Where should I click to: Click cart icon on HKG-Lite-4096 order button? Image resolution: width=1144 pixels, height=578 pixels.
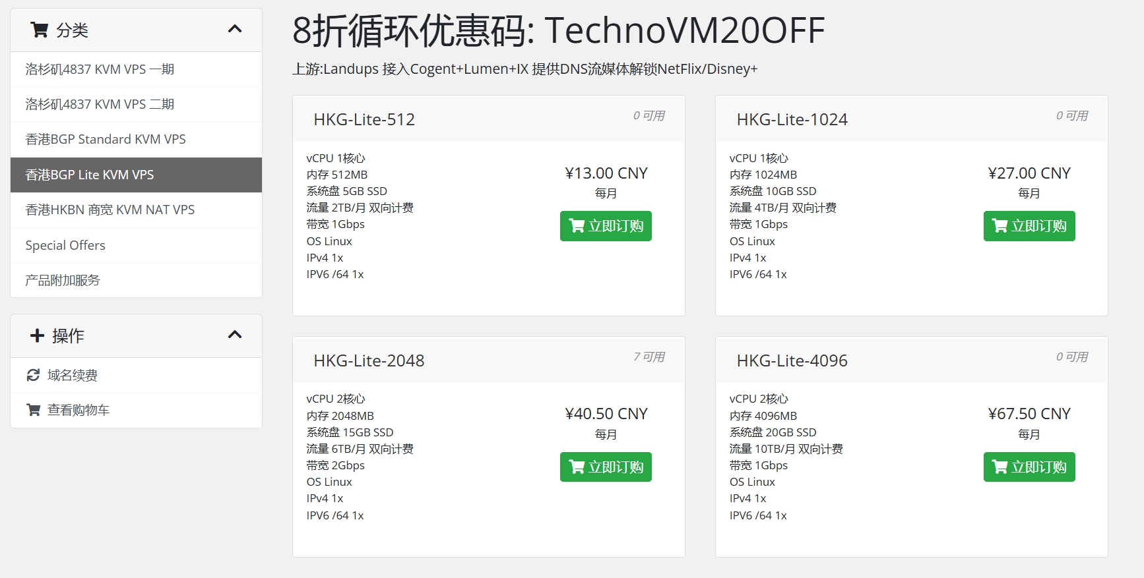(1000, 467)
